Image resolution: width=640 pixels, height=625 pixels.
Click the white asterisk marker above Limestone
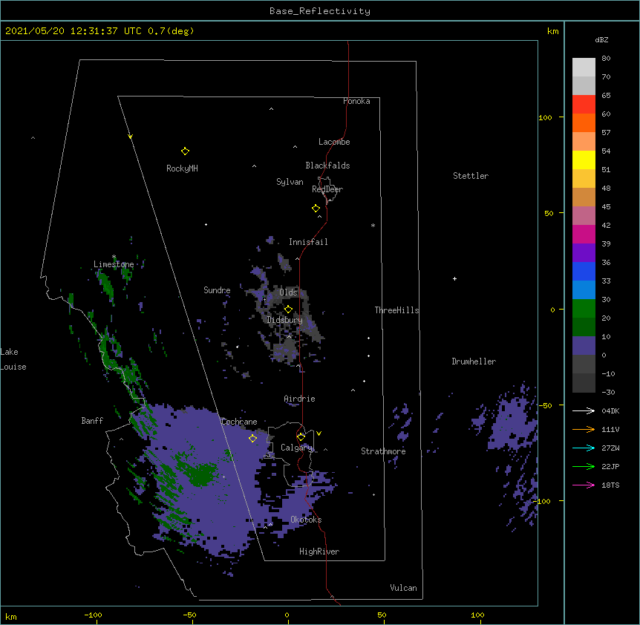(114, 257)
